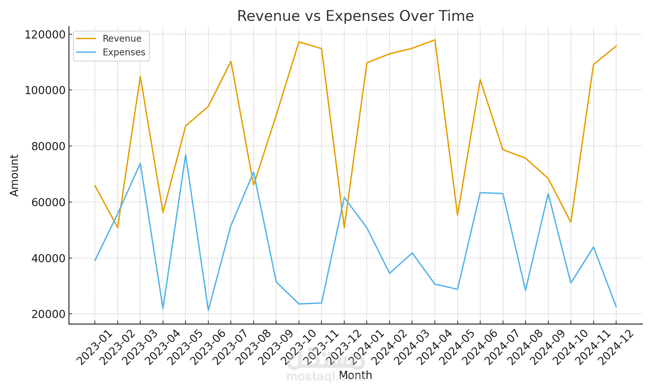The height and width of the screenshot is (391, 652).
Task: Click the 40000 y-axis tick label
Action: click(48, 258)
